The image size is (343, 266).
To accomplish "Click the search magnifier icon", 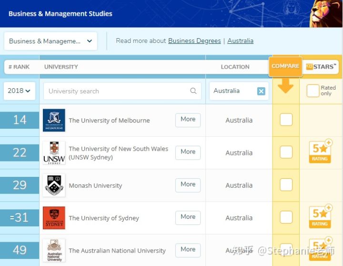I will click(x=193, y=91).
